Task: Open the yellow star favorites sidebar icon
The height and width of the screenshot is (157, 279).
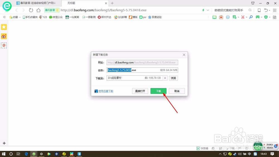Action: click(x=4, y=27)
